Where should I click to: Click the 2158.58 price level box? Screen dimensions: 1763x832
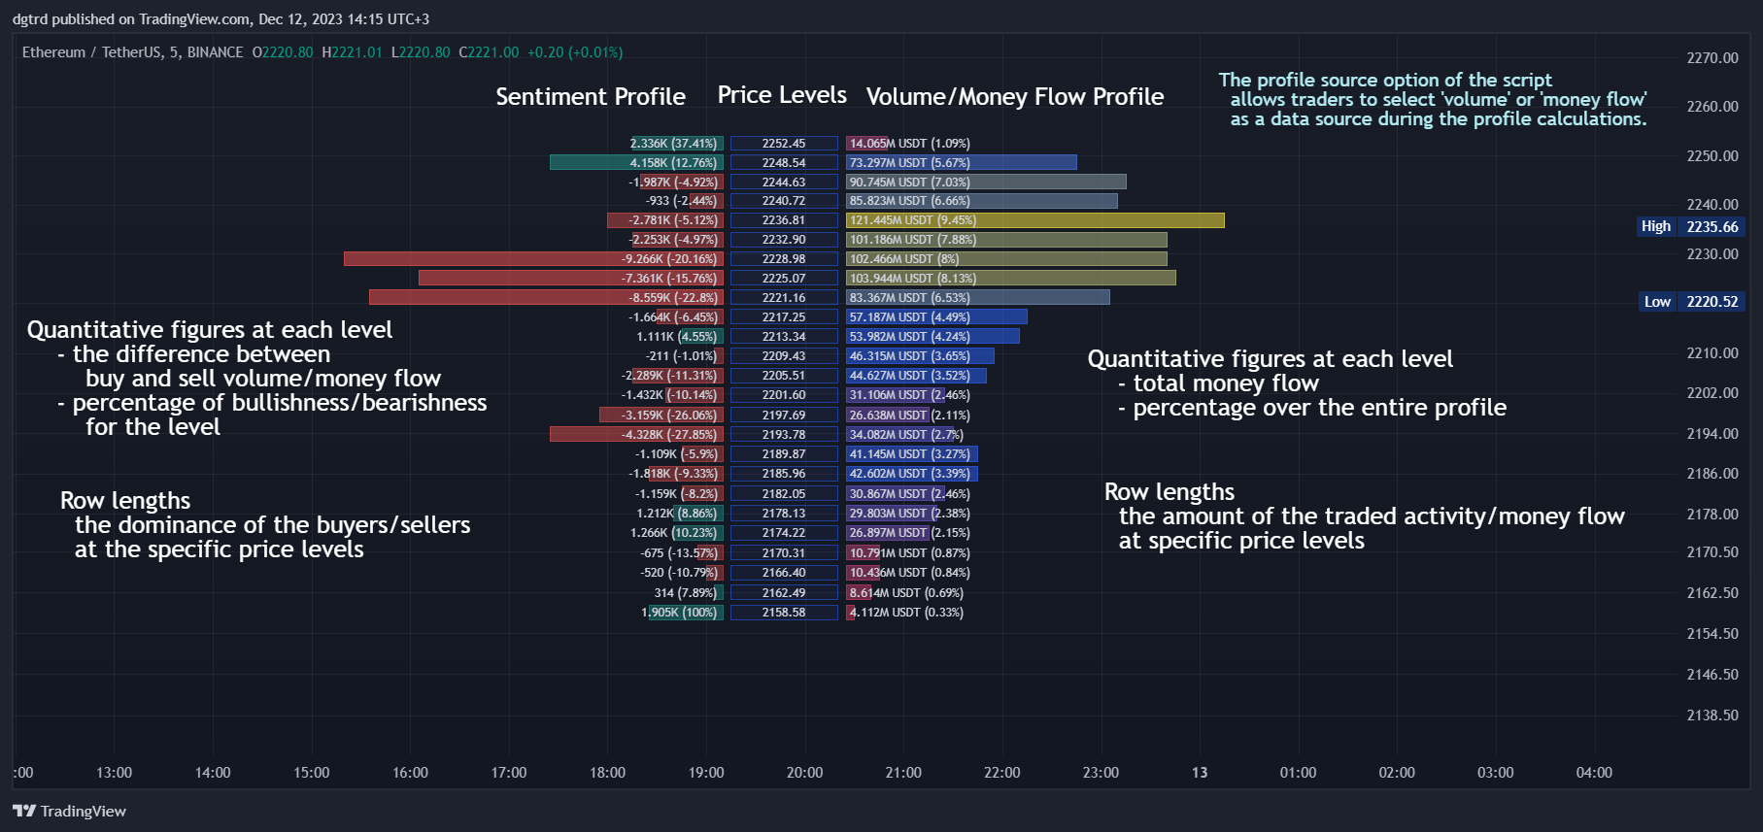(x=784, y=613)
